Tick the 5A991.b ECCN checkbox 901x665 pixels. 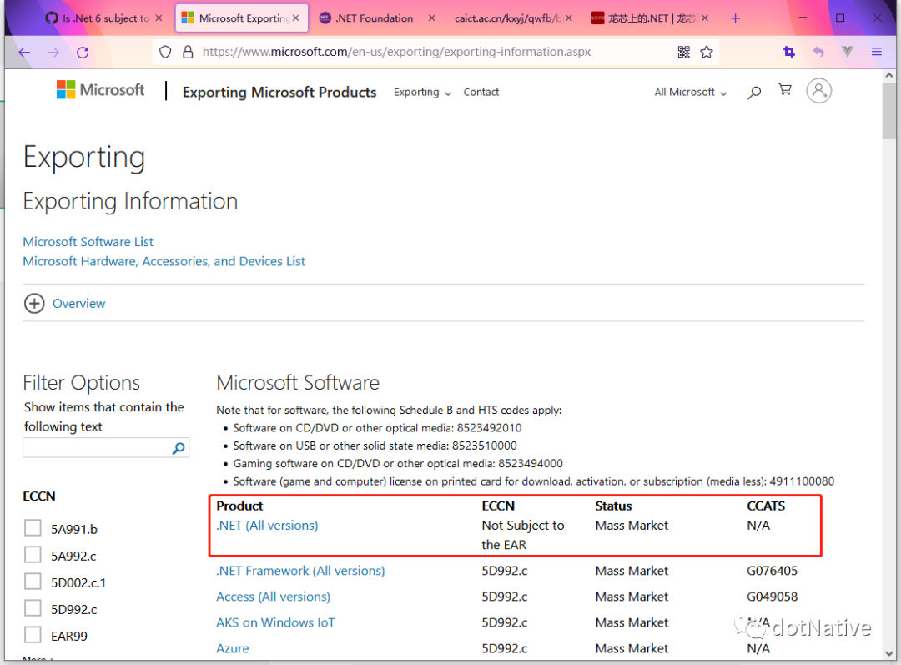33,527
